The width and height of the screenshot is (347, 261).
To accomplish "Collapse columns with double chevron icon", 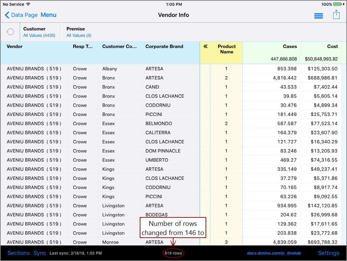I will point(205,47).
